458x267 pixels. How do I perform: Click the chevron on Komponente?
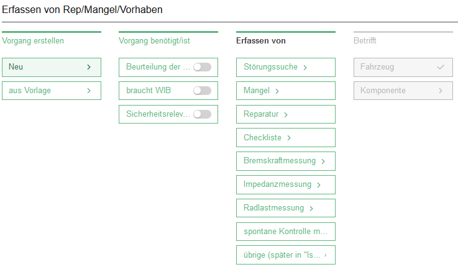pos(441,91)
